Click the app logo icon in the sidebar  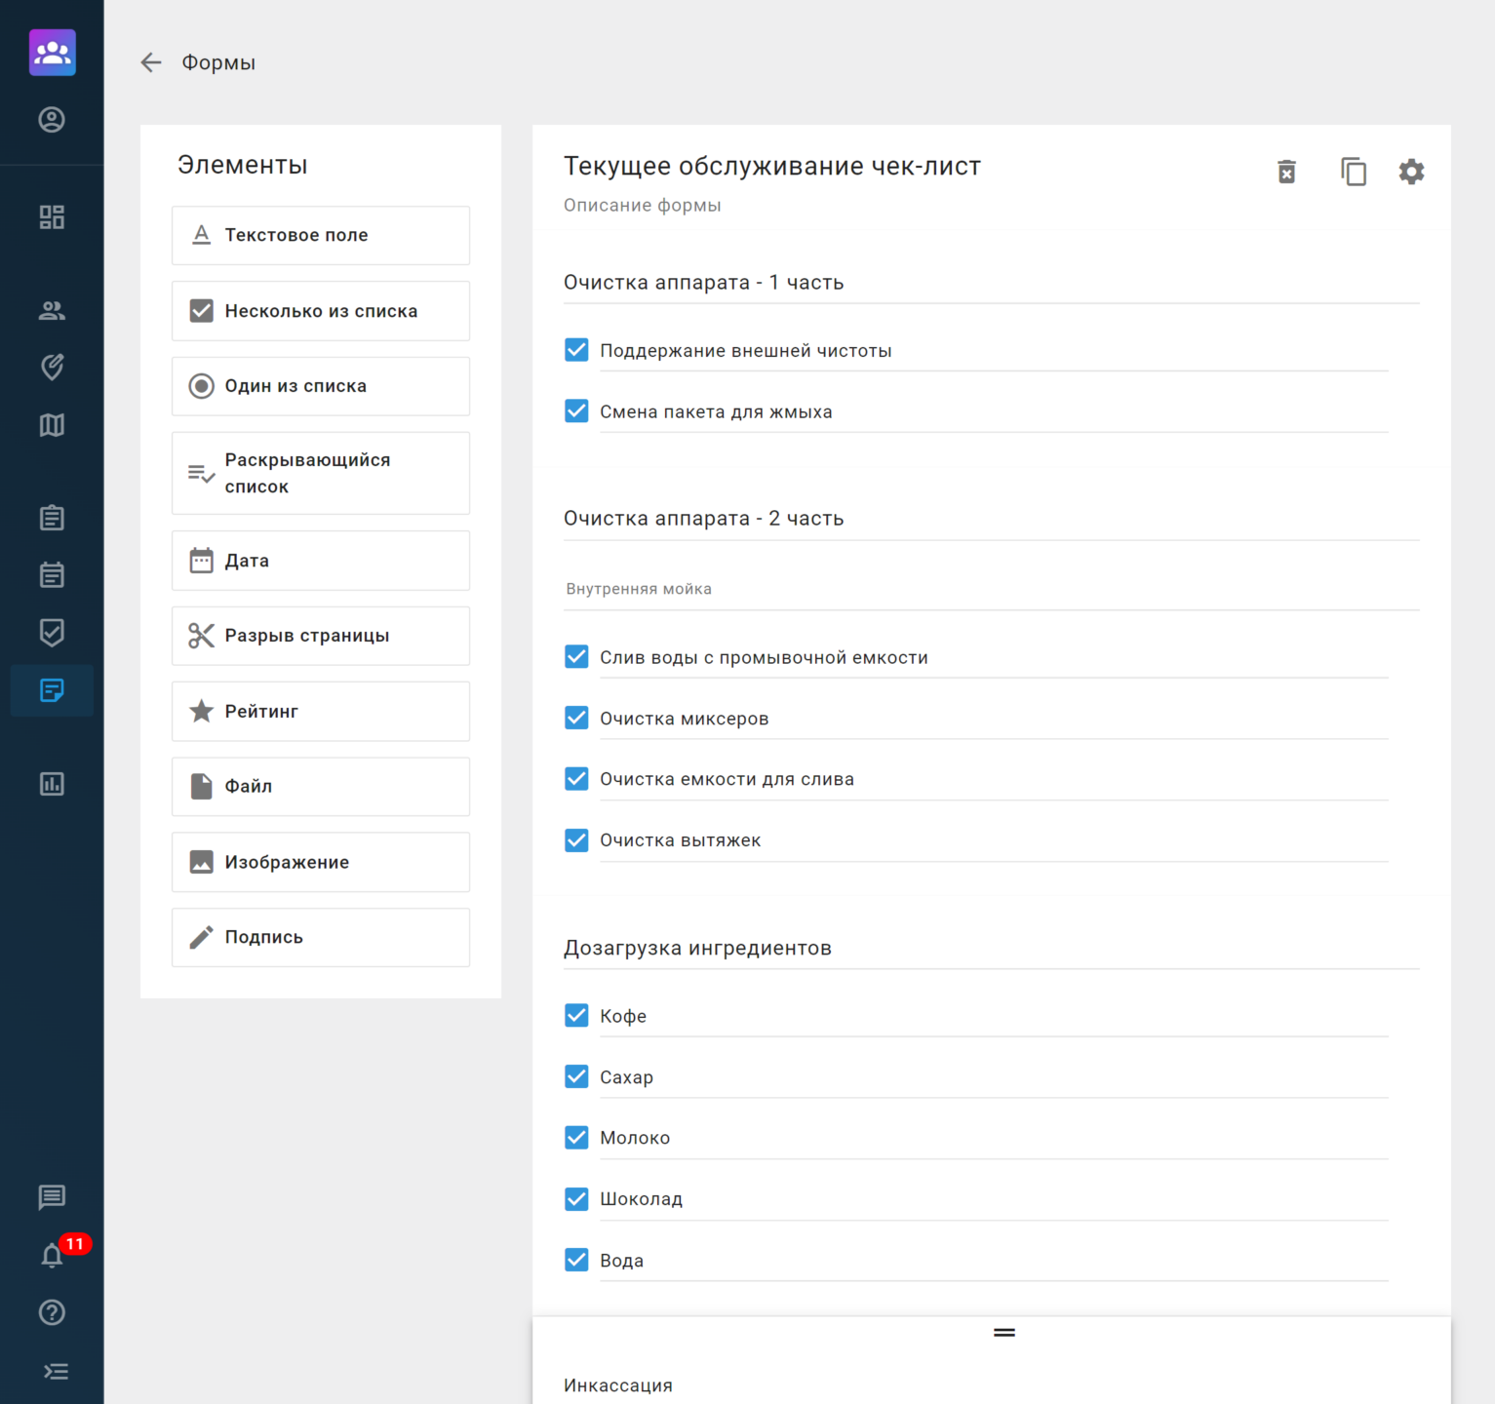(52, 53)
